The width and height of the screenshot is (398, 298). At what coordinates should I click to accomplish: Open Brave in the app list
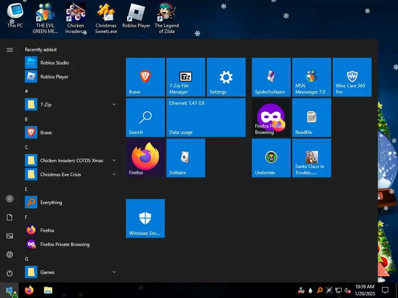(71, 133)
